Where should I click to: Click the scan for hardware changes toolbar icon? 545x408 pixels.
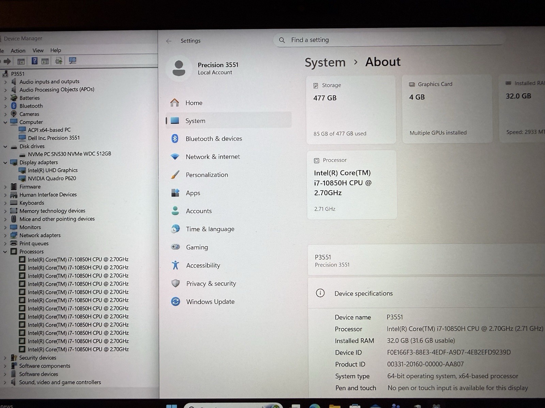coord(59,61)
